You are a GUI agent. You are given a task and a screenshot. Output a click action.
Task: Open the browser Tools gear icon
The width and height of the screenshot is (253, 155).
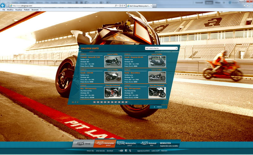(x=251, y=6)
